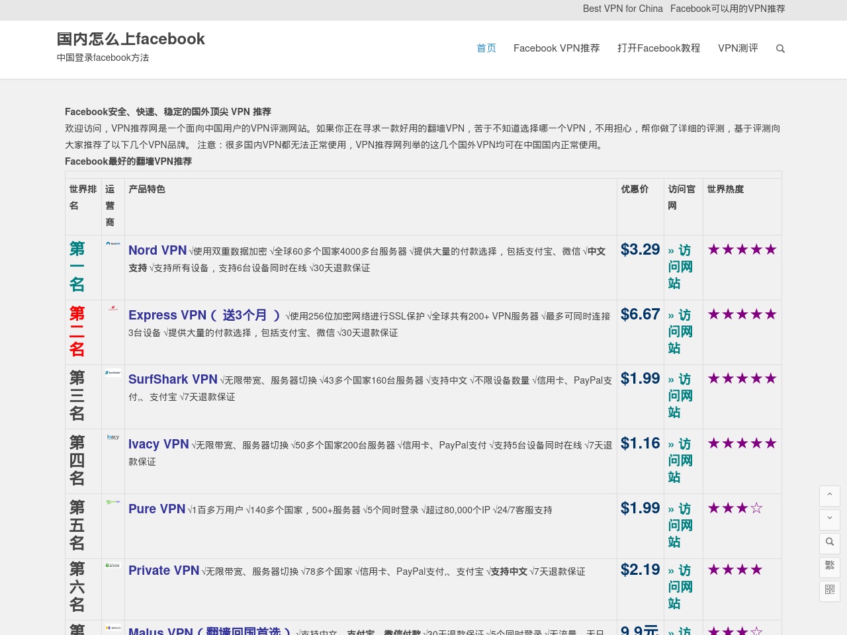This screenshot has height=635, width=847.
Task: Visit website link in Pure VPN row
Action: coord(680,525)
